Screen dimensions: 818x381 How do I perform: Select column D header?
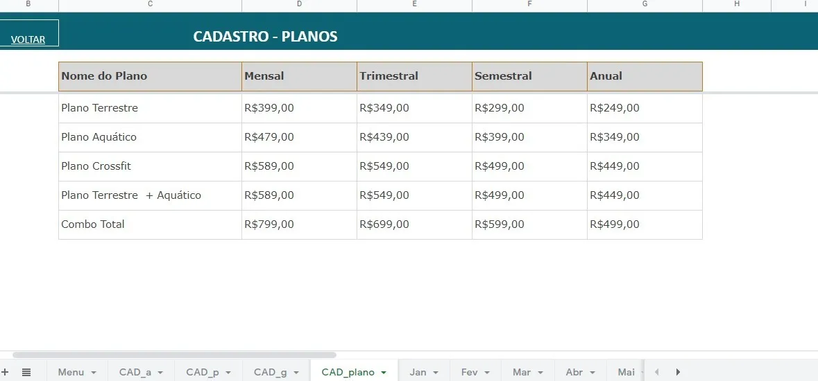click(x=299, y=5)
